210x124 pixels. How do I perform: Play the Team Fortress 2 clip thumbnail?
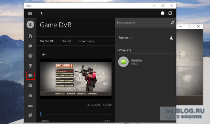point(76,79)
